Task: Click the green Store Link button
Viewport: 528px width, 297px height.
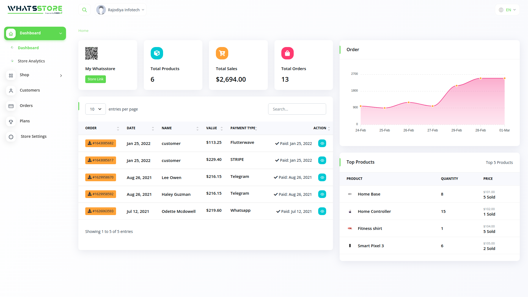Action: click(x=95, y=79)
